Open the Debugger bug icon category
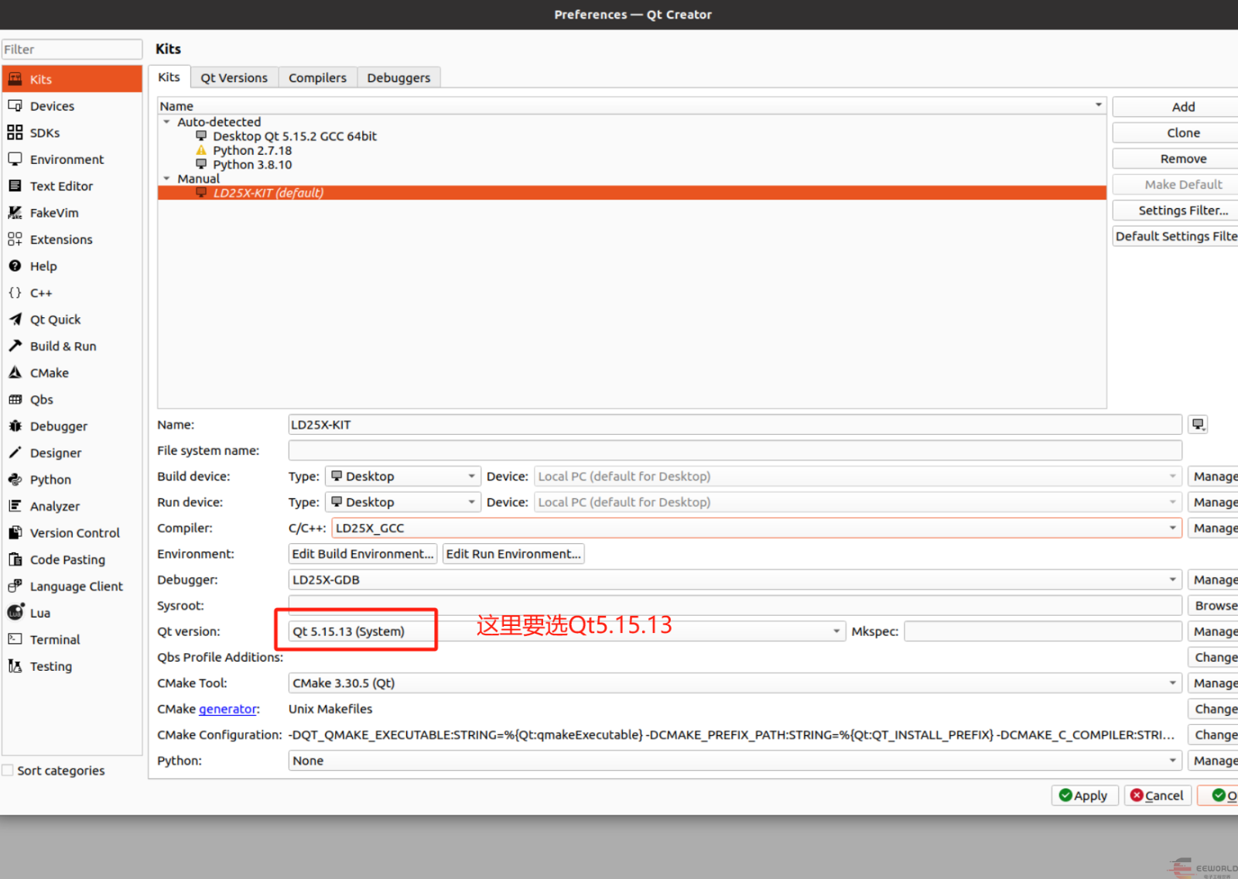 pyautogui.click(x=15, y=426)
